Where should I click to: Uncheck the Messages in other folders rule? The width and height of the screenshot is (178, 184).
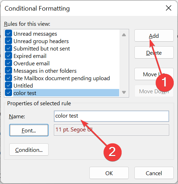coord(9,71)
